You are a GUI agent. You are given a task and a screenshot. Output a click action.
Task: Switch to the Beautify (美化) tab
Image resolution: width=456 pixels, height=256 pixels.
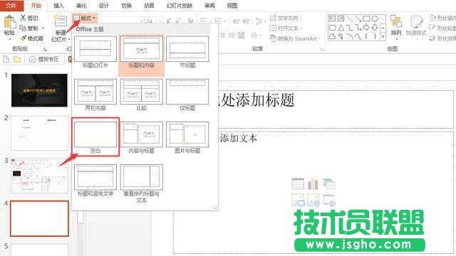[81, 6]
